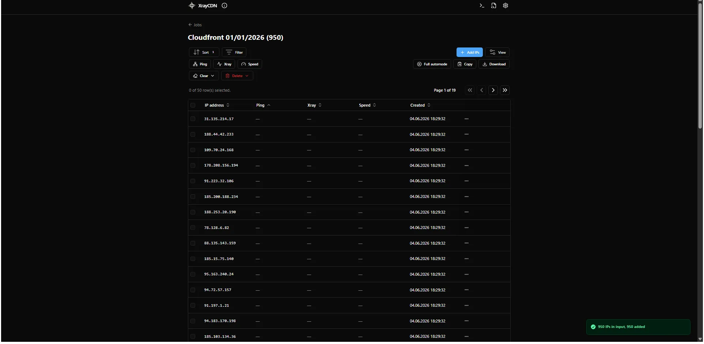
Task: Click the Add IPs button
Action: coord(470,52)
